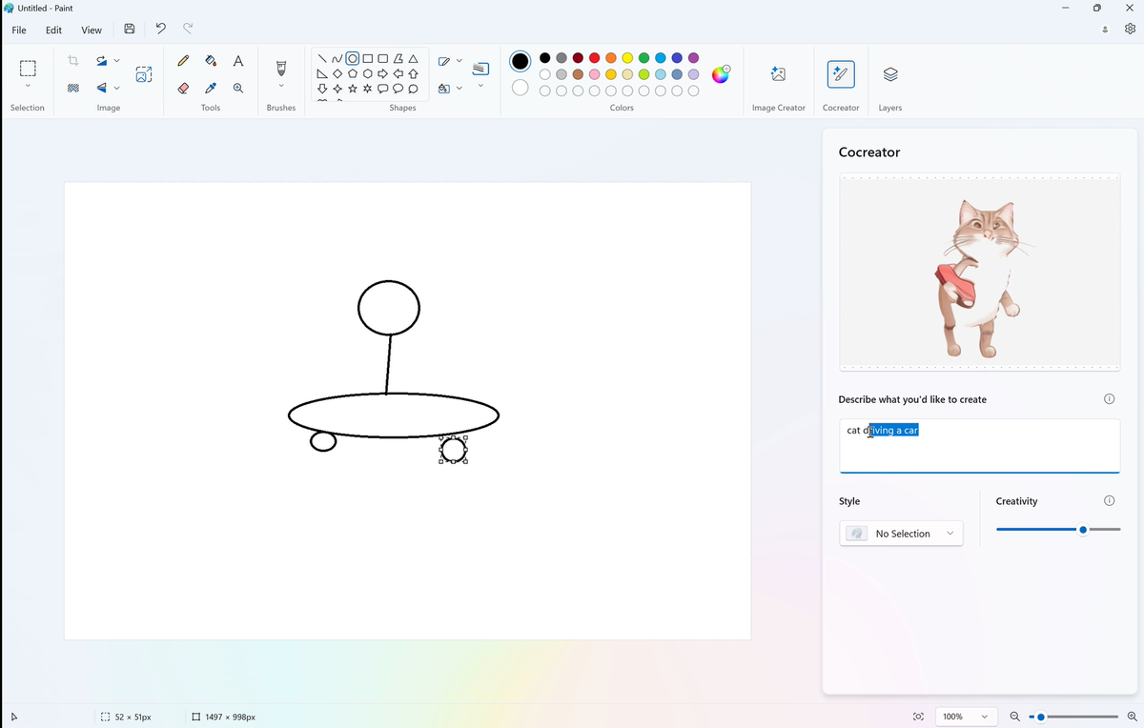The image size is (1144, 728).
Task: Expand the Flip options arrow
Action: (x=117, y=88)
